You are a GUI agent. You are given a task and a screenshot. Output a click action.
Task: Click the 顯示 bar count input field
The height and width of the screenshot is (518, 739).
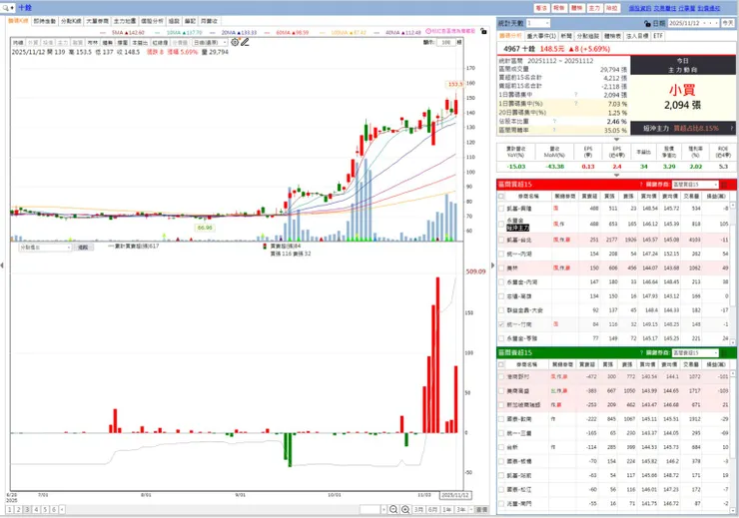(445, 42)
